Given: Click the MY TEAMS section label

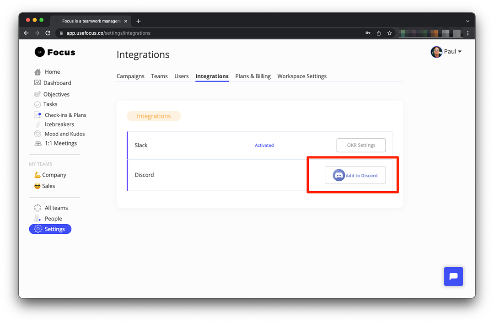Looking at the screenshot, I should pos(41,164).
